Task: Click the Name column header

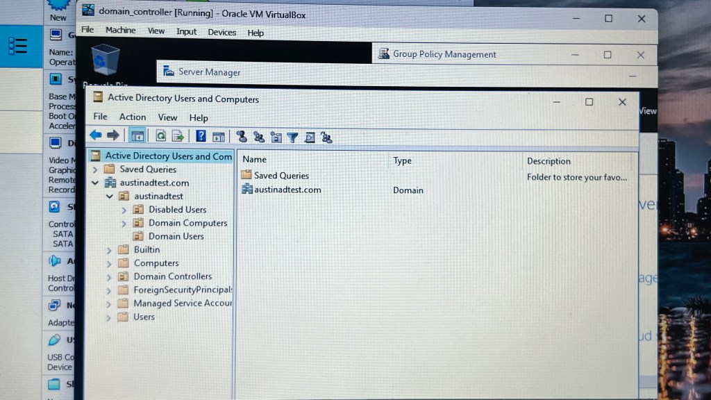Action: pos(255,159)
